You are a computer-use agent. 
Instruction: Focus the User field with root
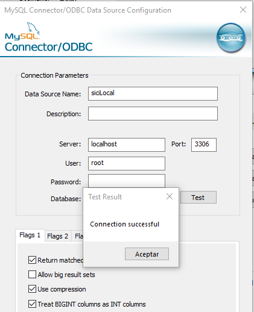[127, 163]
